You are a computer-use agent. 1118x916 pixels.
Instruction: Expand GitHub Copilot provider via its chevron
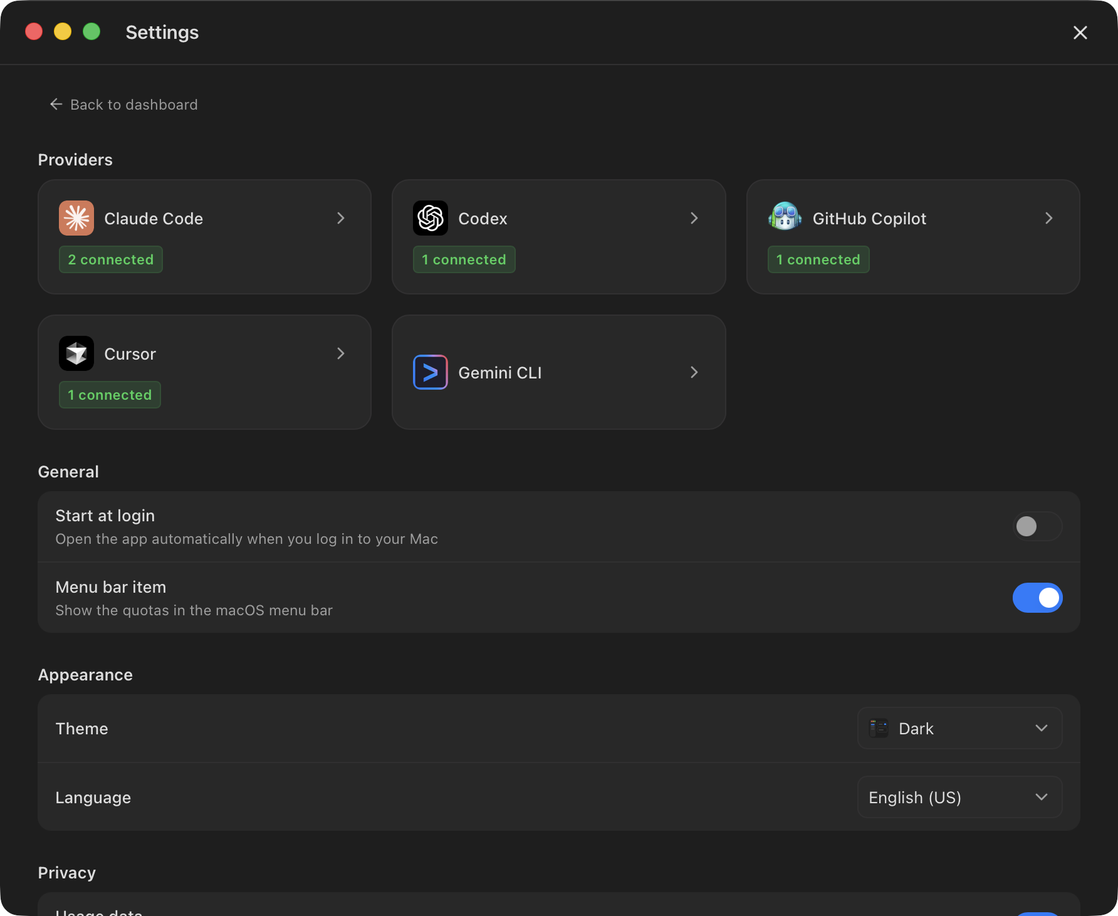(1049, 218)
